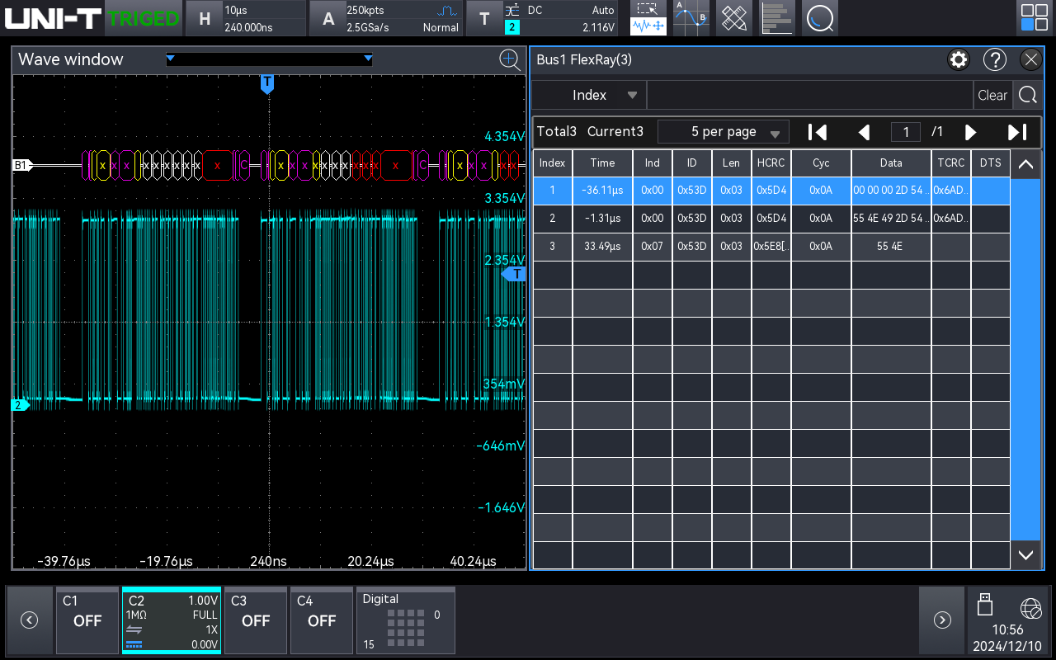
Task: Open the circular search icon in the top bar
Action: tap(820, 18)
